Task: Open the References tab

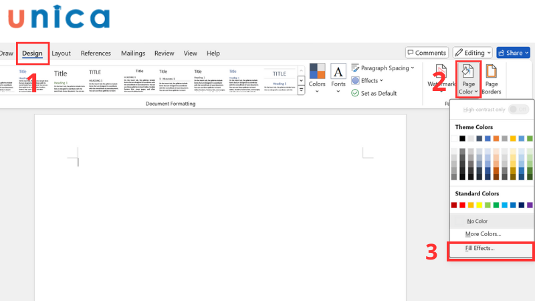Action: [x=96, y=54]
